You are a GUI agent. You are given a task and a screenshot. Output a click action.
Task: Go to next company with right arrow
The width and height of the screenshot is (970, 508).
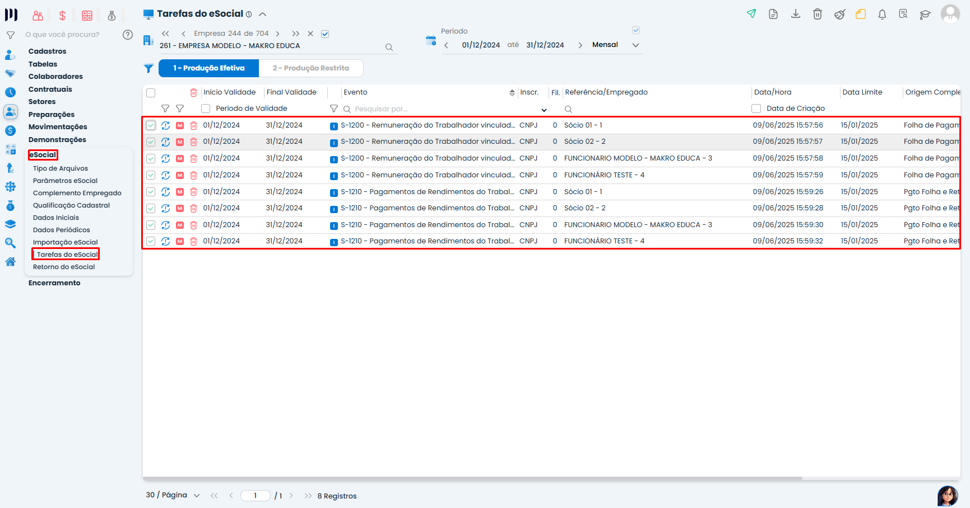[277, 34]
